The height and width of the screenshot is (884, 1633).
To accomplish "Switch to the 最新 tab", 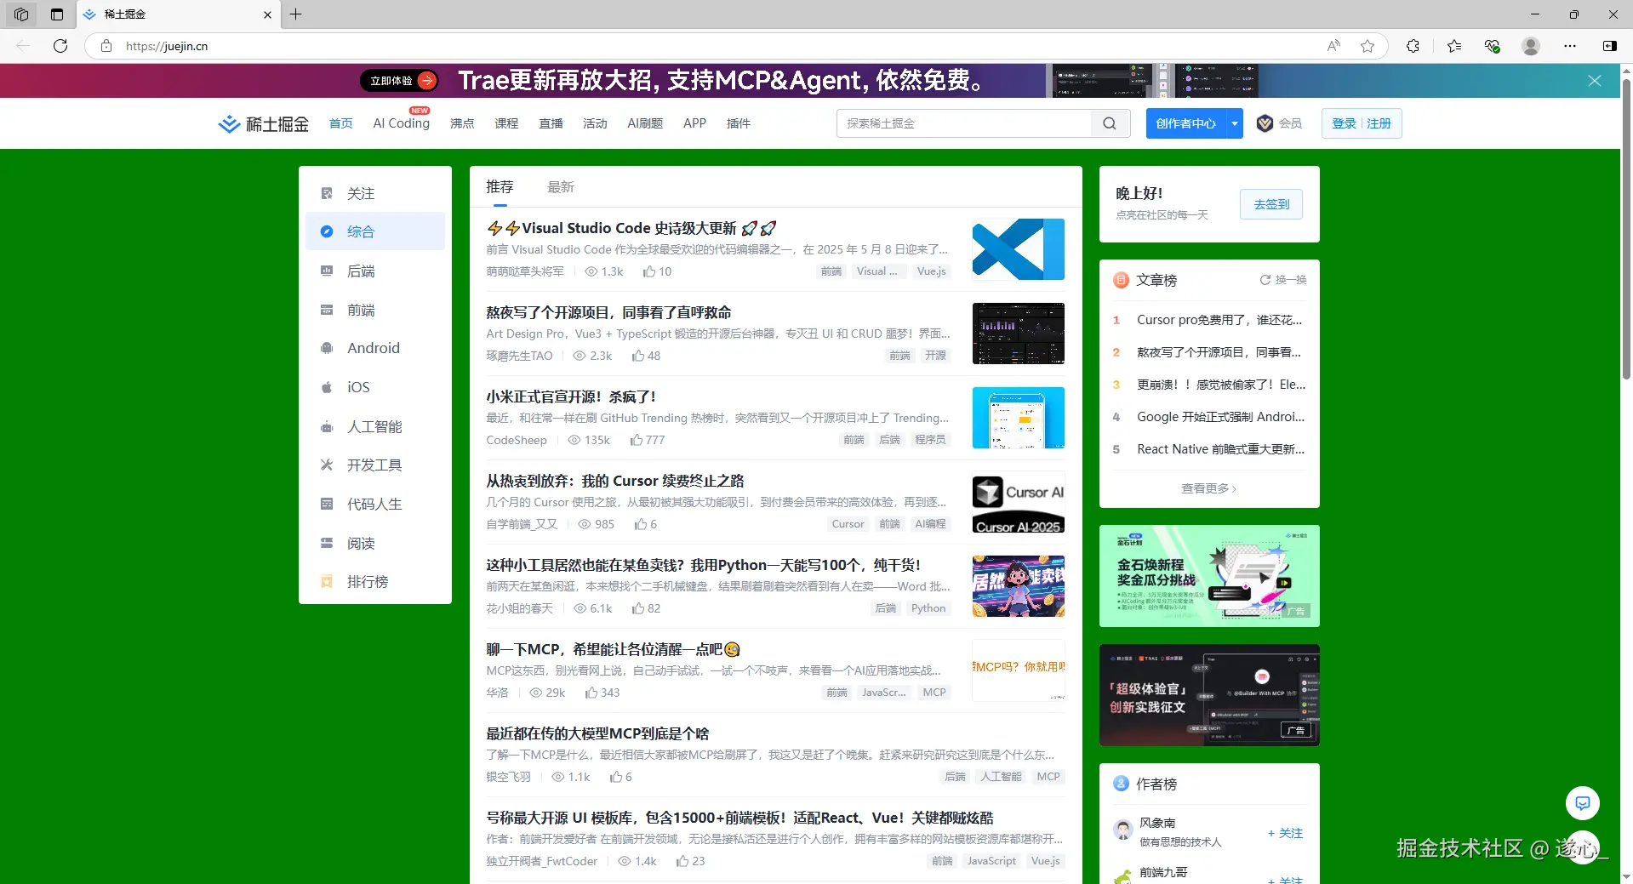I will click(561, 186).
